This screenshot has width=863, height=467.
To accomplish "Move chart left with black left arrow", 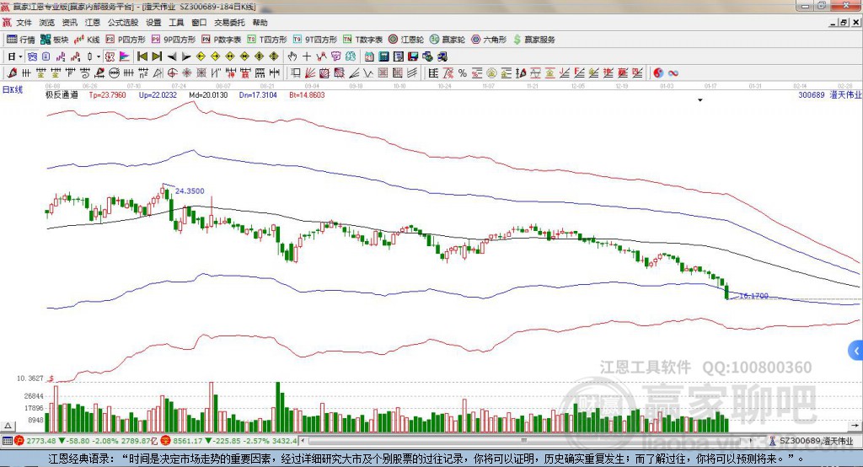I will (172, 56).
